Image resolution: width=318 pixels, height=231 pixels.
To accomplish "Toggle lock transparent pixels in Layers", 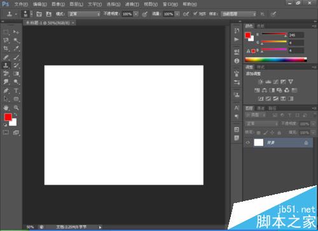I will click(258, 133).
